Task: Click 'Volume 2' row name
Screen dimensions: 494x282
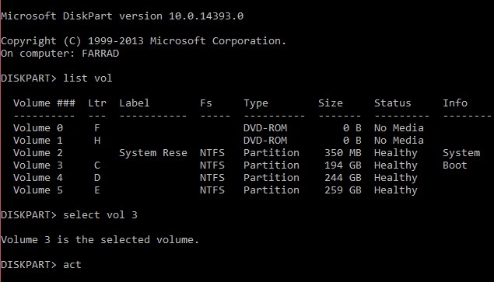Action: point(38,153)
